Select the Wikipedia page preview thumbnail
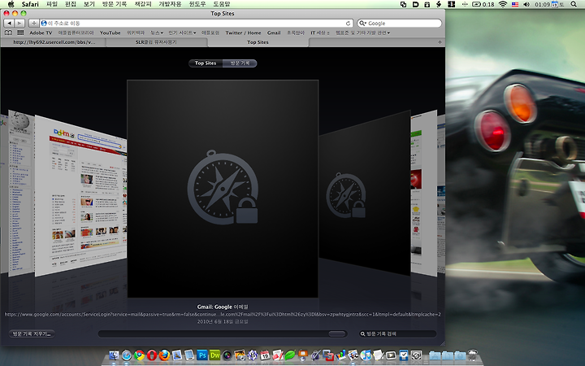Screen dimensions: 585x366 coord(21,193)
